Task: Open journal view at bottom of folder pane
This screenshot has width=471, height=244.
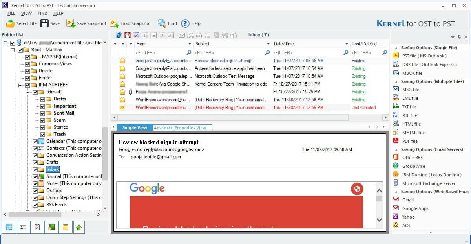Action: pos(51,227)
